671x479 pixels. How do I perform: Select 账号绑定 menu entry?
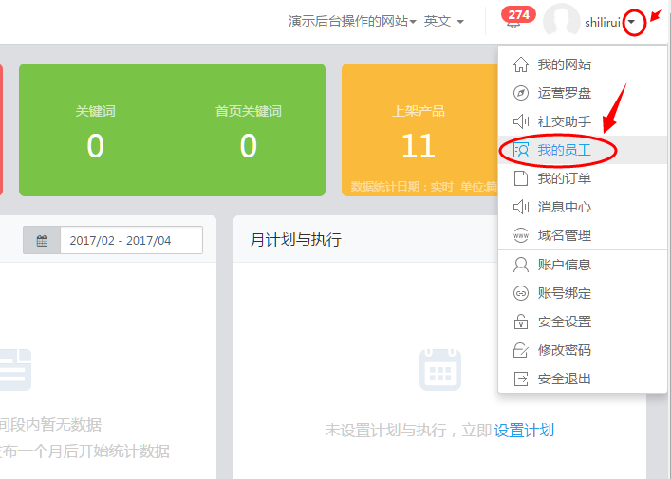(564, 293)
